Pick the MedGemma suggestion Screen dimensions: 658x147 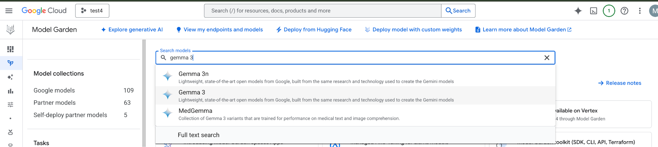point(195,111)
